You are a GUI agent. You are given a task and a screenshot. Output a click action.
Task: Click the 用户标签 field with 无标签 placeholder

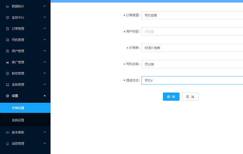[x=192, y=32]
